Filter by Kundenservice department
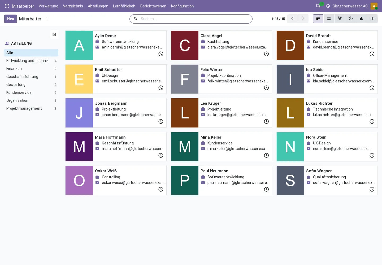This screenshot has height=265, width=382. 31,92
